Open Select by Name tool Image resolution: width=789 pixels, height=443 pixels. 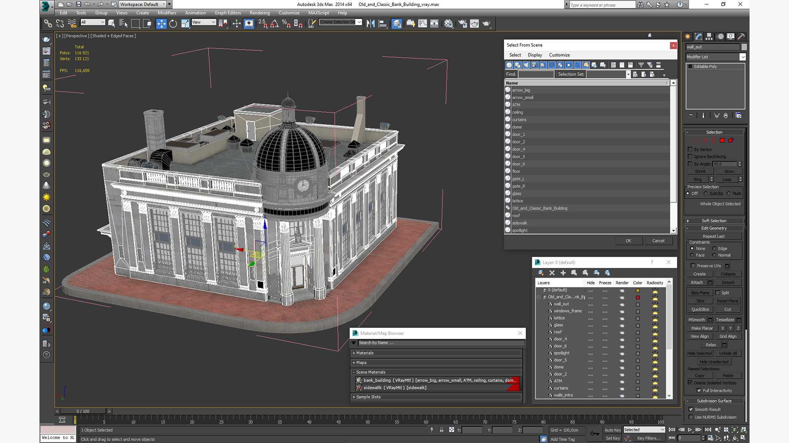pyautogui.click(x=123, y=24)
